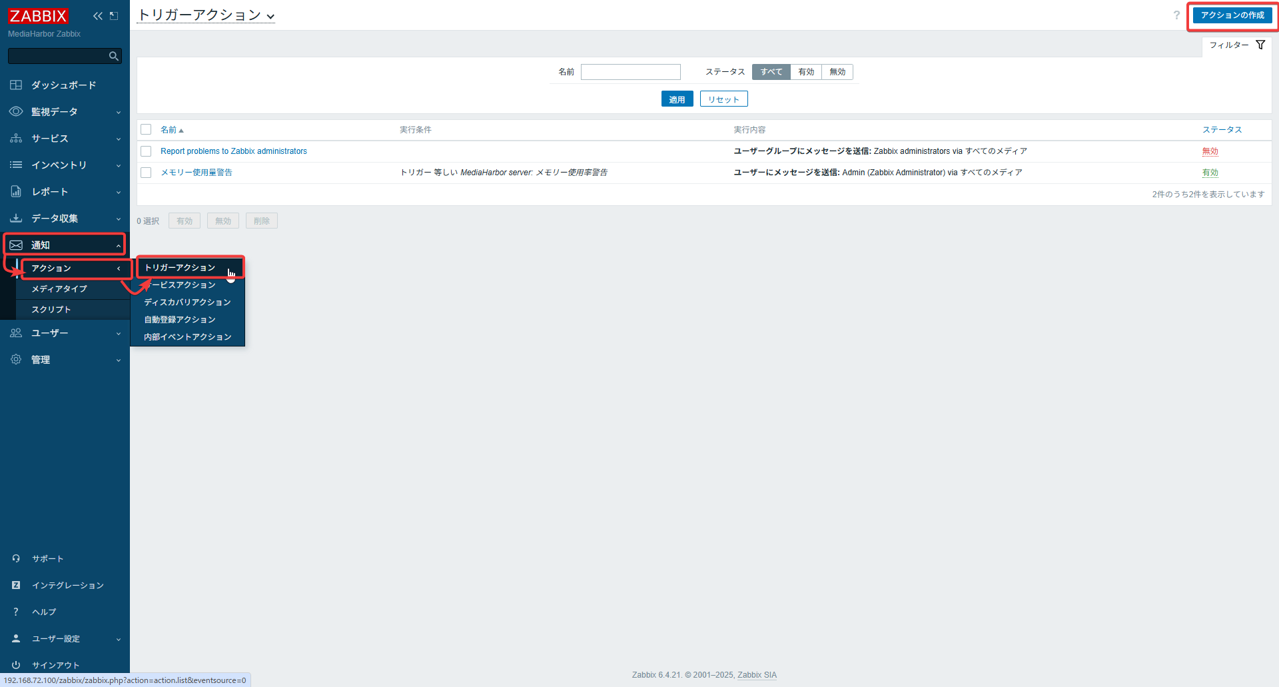Tick checkbox for メモリー使用量警告 row
1279x687 pixels.
click(146, 173)
